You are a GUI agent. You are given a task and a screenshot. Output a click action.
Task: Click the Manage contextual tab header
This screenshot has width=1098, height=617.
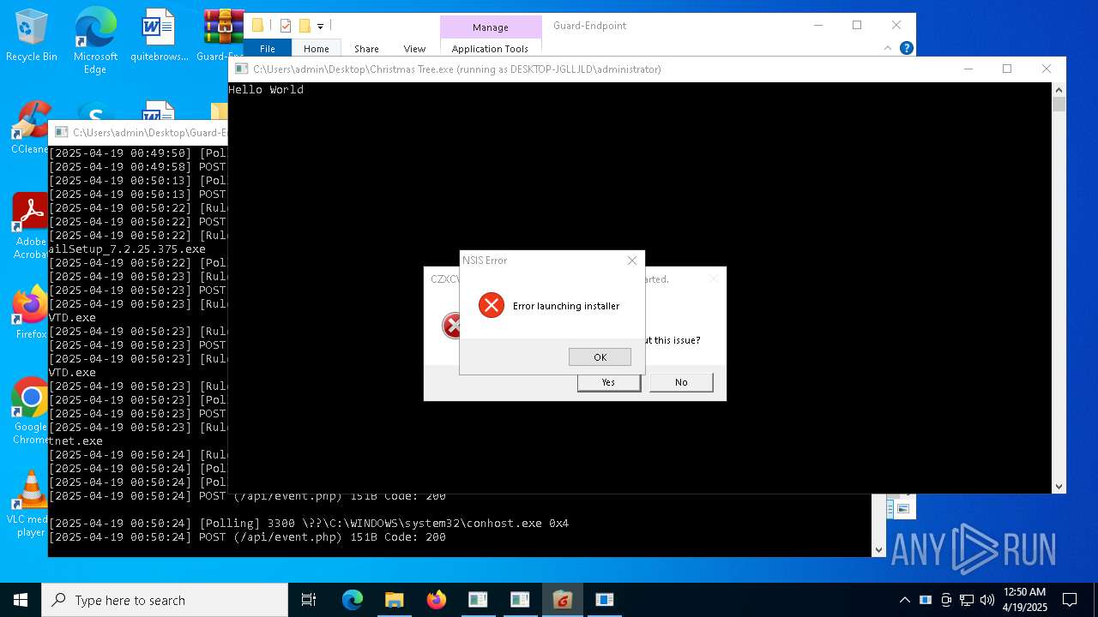coord(491,27)
